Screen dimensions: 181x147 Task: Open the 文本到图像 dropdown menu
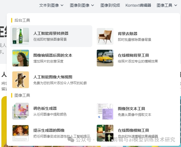51,5
